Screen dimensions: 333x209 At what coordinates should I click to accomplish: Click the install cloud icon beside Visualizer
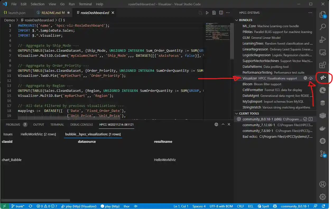pos(311,78)
